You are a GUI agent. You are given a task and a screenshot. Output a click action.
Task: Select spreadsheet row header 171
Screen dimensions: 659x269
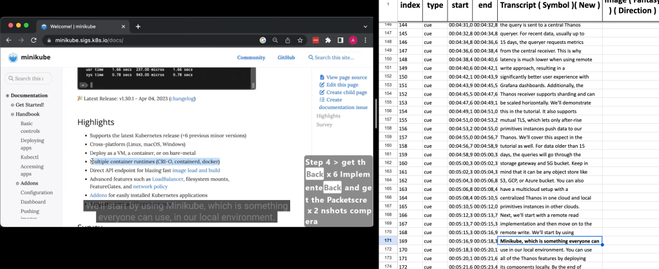tap(388, 241)
